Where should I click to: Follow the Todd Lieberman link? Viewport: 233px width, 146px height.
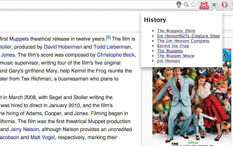click(x=112, y=47)
